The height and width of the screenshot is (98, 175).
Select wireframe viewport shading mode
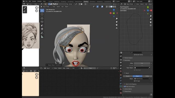tap(109, 7)
